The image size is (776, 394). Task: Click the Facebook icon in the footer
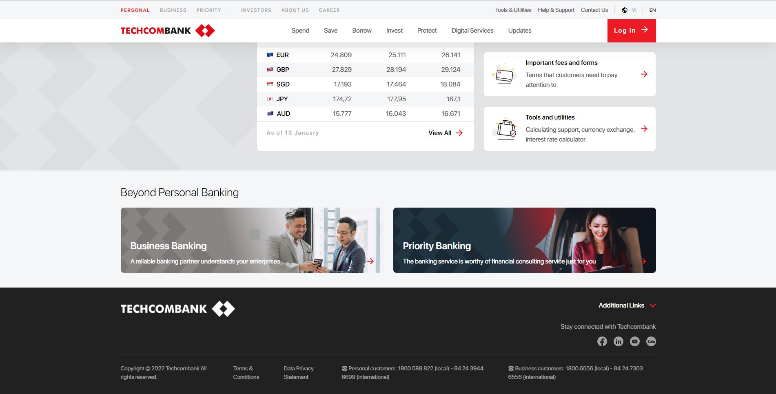pyautogui.click(x=602, y=341)
